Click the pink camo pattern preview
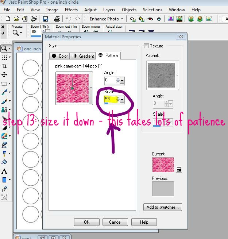Screen dimensions: 228x239 tap(73, 88)
